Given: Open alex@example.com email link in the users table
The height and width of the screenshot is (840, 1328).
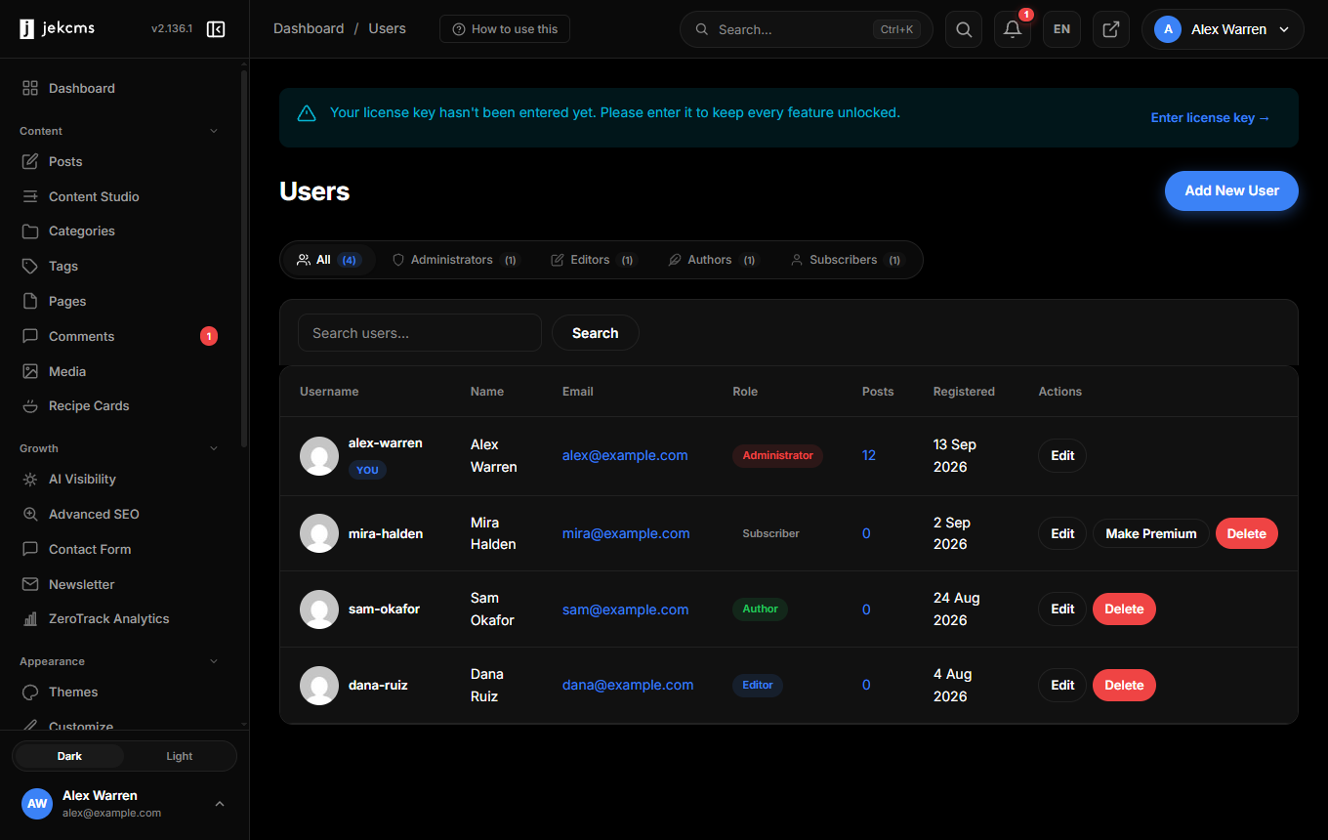Looking at the screenshot, I should (x=625, y=456).
